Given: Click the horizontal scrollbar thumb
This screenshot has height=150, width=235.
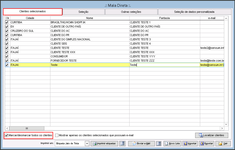Looking at the screenshot, I should tap(27, 128).
